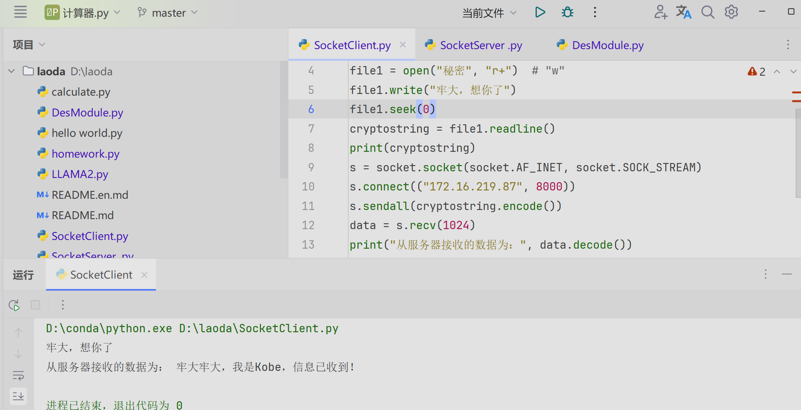Viewport: 801px width, 410px height.
Task: Open the hamburger main menu
Action: click(20, 12)
